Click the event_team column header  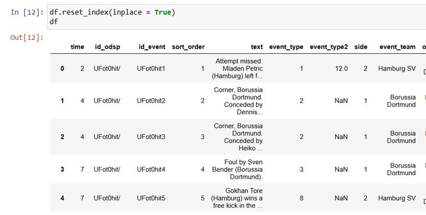point(398,47)
